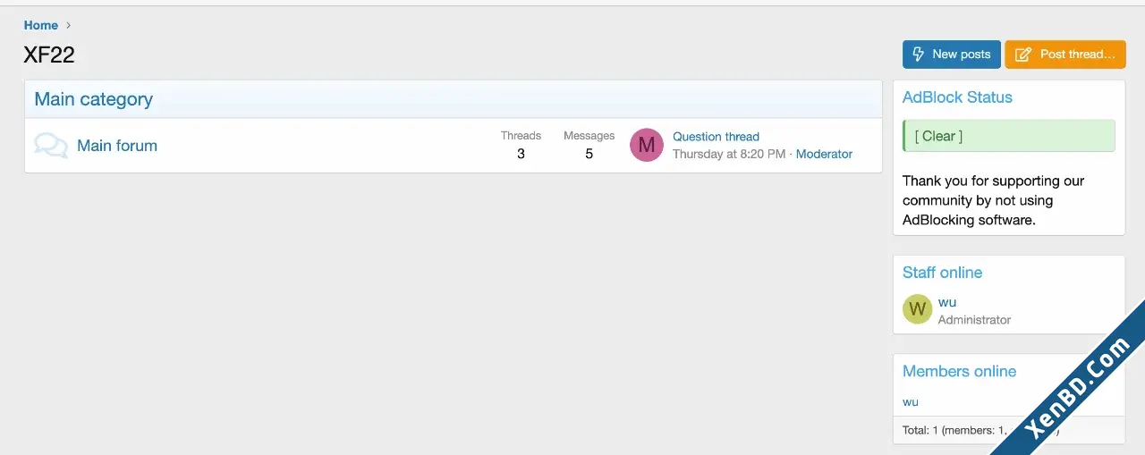The width and height of the screenshot is (1145, 455).
Task: Open the Staff online heading link
Action: tap(942, 273)
